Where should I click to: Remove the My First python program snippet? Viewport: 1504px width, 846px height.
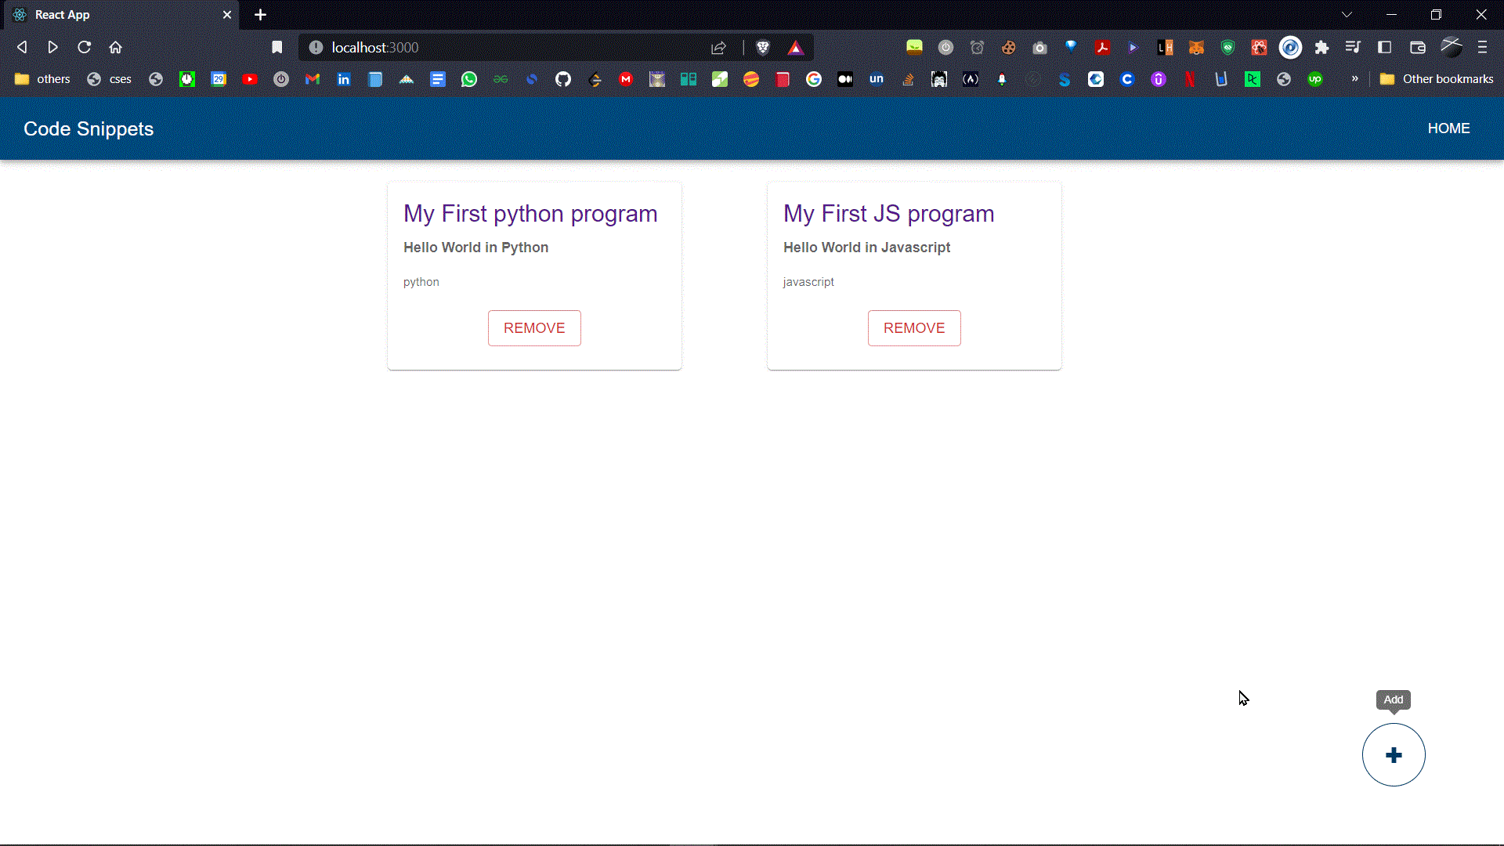(x=534, y=328)
